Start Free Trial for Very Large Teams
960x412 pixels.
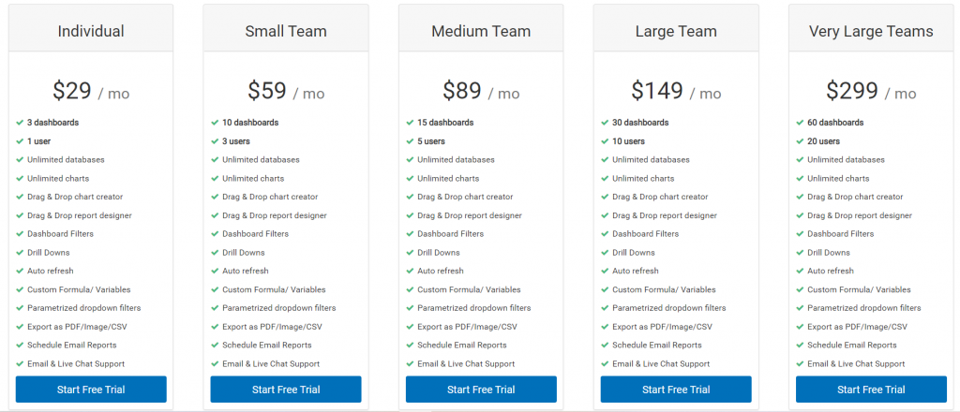coord(871,390)
